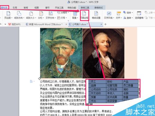Screen dimensions: 155x116
Task: Click the 页面边框 page border icon
Action: coord(84,13)
